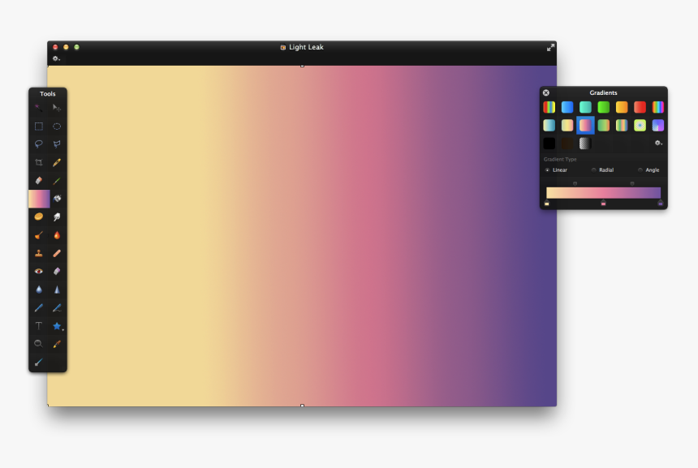Click the middle color stop below the gradient bar
Viewport: 698px width, 468px height.
pyautogui.click(x=603, y=204)
